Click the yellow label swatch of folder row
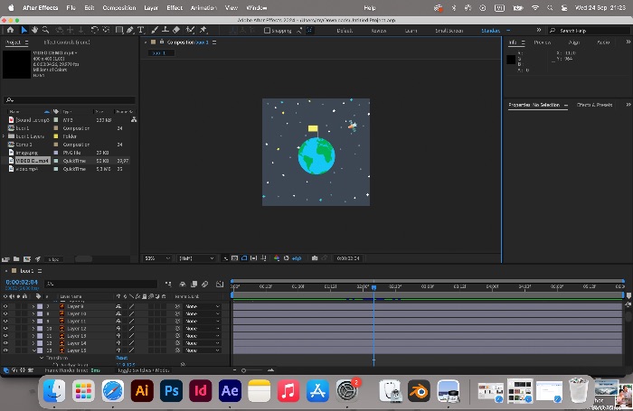 click(56, 136)
